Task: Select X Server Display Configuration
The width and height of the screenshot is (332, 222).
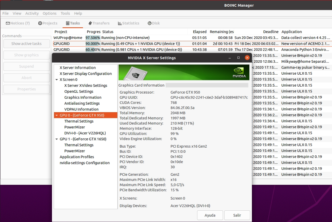Action: point(86,74)
